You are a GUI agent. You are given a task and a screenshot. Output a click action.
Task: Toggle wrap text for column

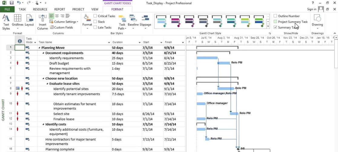click(x=68, y=16)
